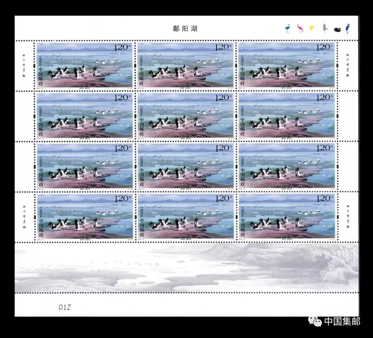Select the second-row center stamp
373x338 pixels.
pos(185,116)
